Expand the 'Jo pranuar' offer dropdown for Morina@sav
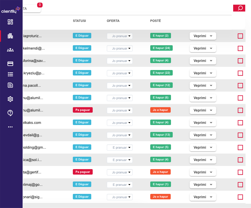251x208 pixels. point(120,61)
